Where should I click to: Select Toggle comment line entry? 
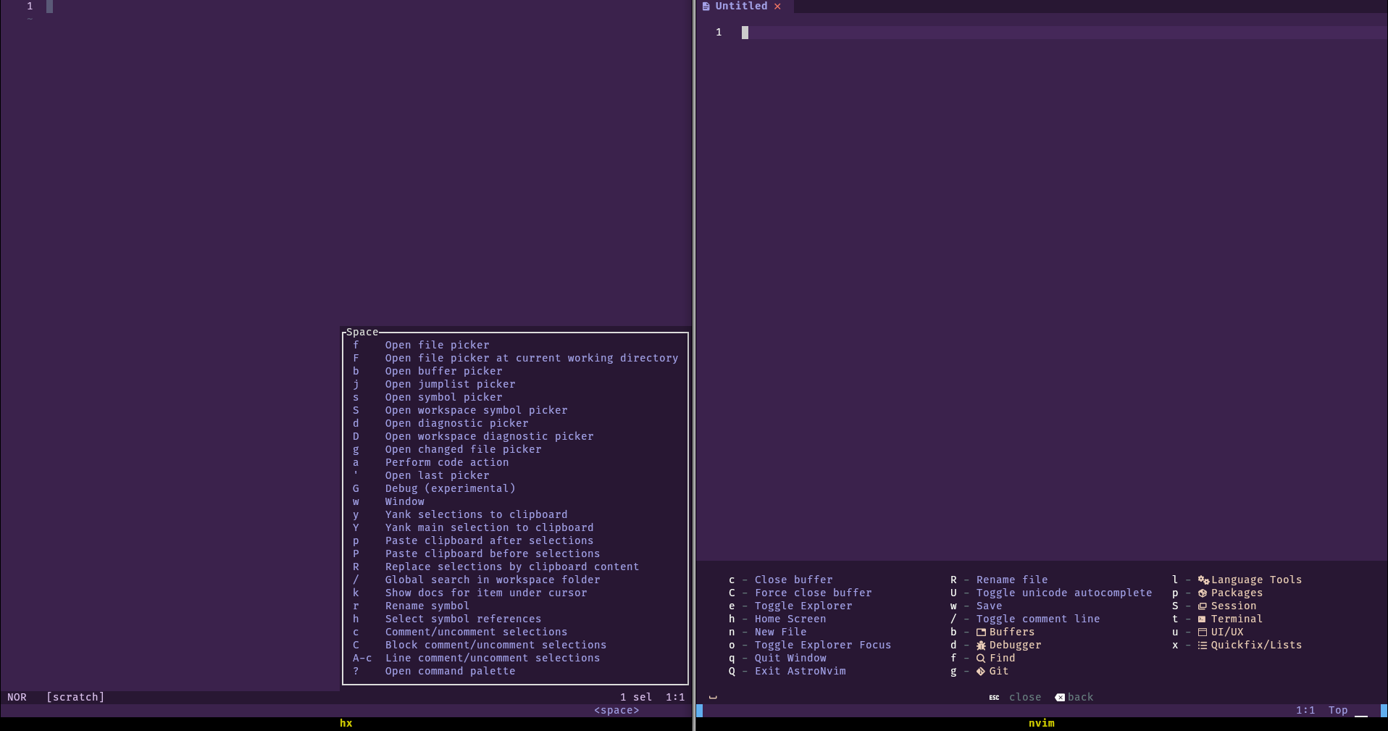tap(1037, 619)
